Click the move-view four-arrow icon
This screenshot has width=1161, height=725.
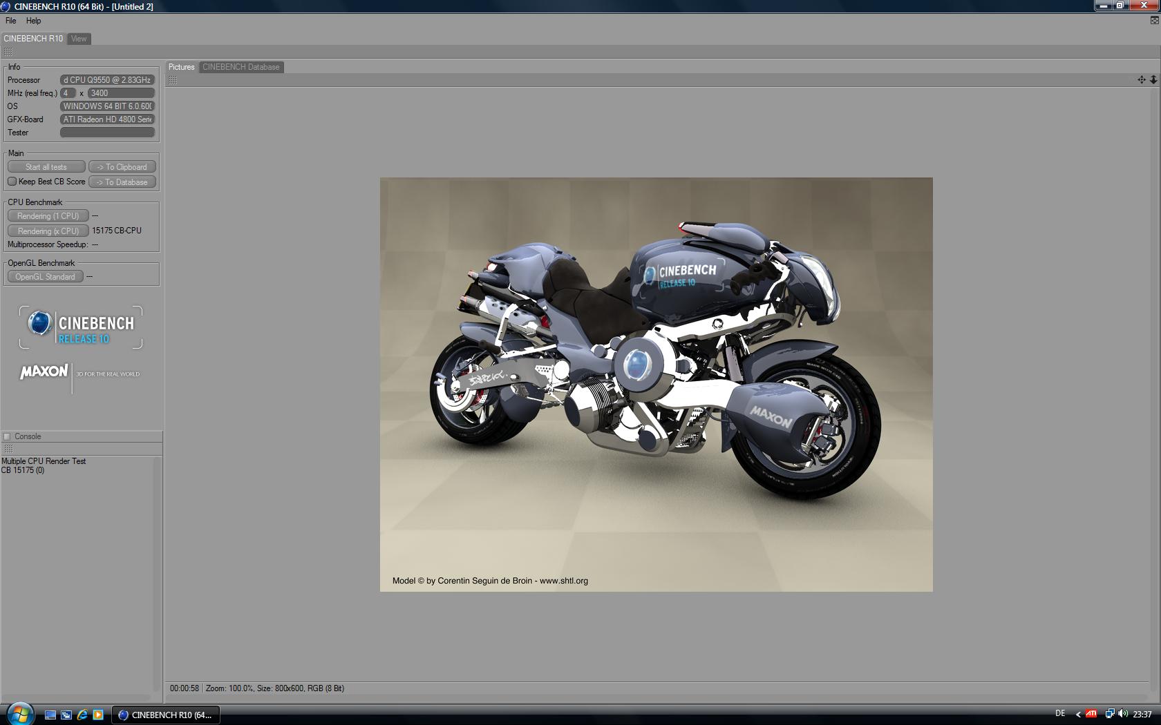pos(1142,80)
